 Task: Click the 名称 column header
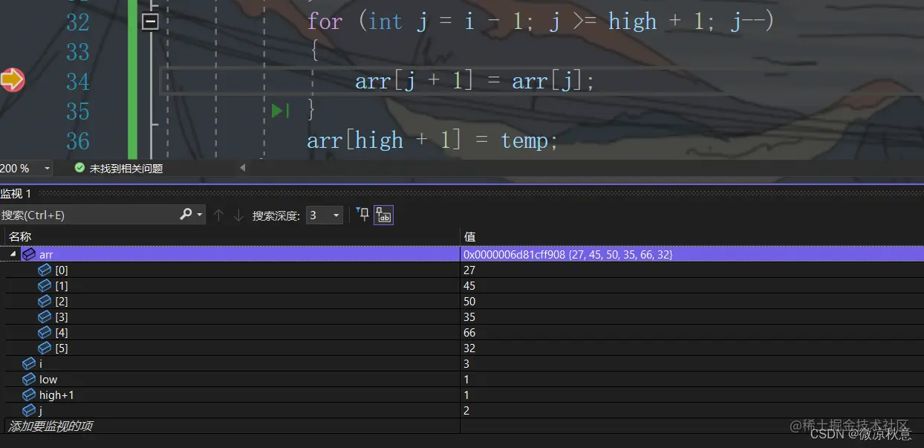(x=20, y=236)
